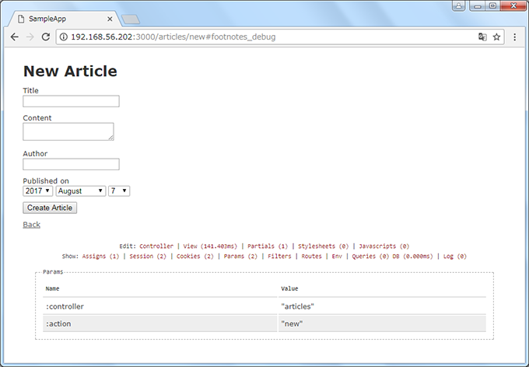Screen dimensions: 529x367
Task: Click the New Article heading
Action: click(x=70, y=72)
